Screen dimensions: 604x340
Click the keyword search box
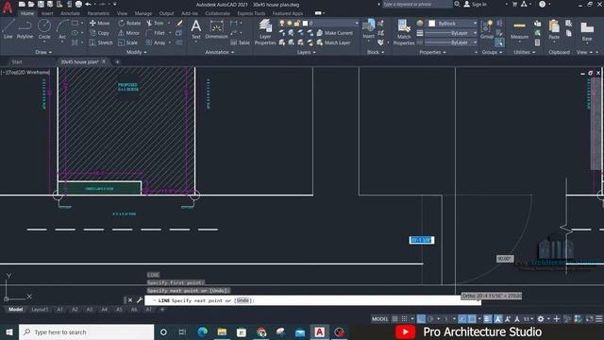(417, 4)
